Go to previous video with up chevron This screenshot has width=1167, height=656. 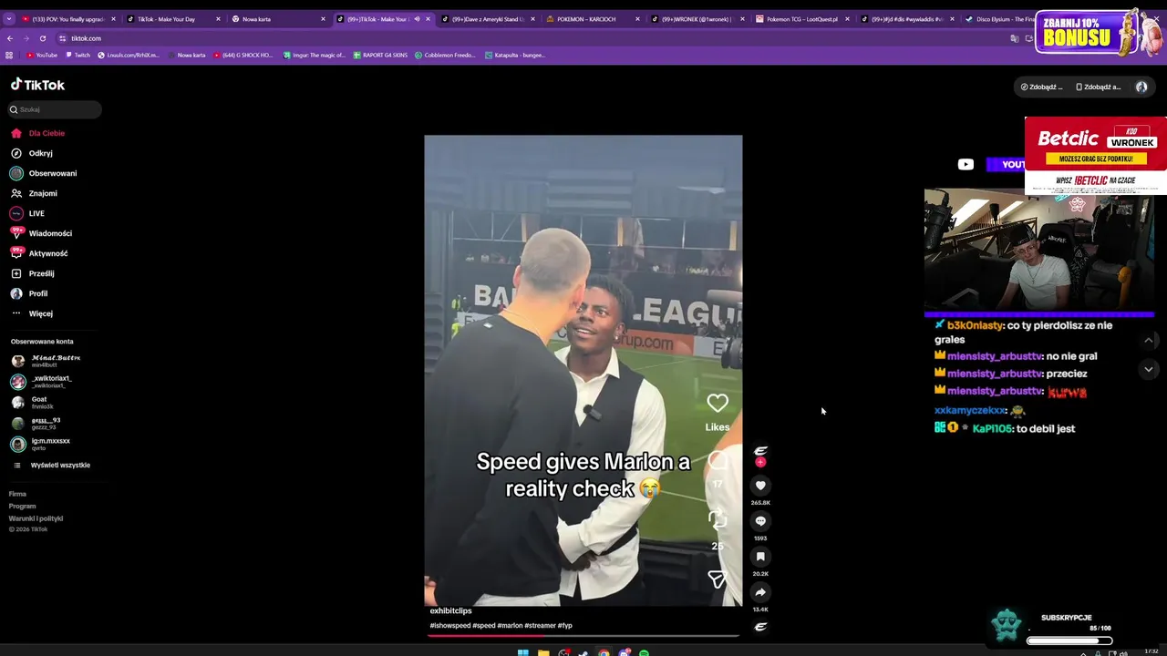[x=1148, y=340]
